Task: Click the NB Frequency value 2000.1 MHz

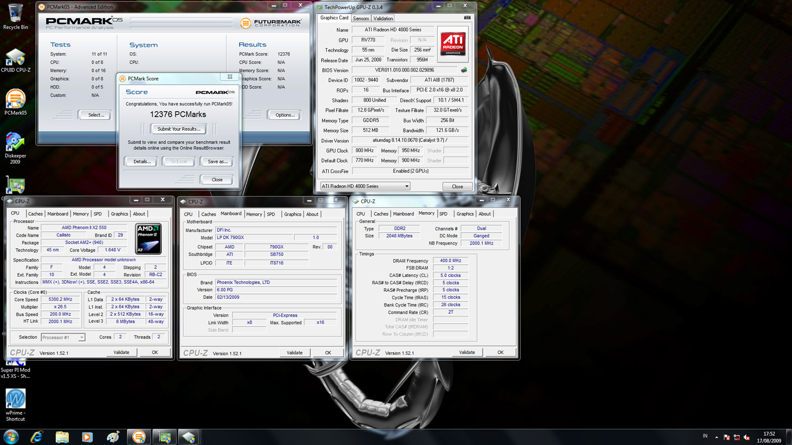Action: (x=481, y=243)
